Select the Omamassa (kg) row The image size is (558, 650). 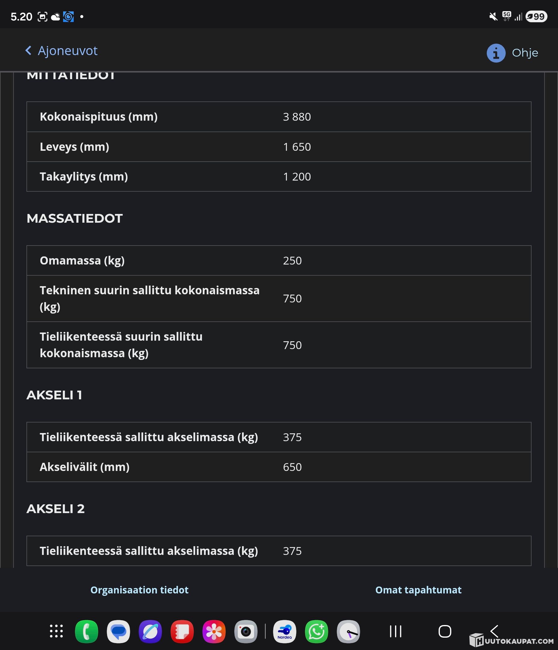[x=279, y=260]
